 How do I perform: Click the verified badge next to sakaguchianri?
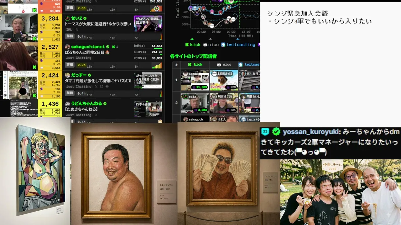click(x=108, y=47)
